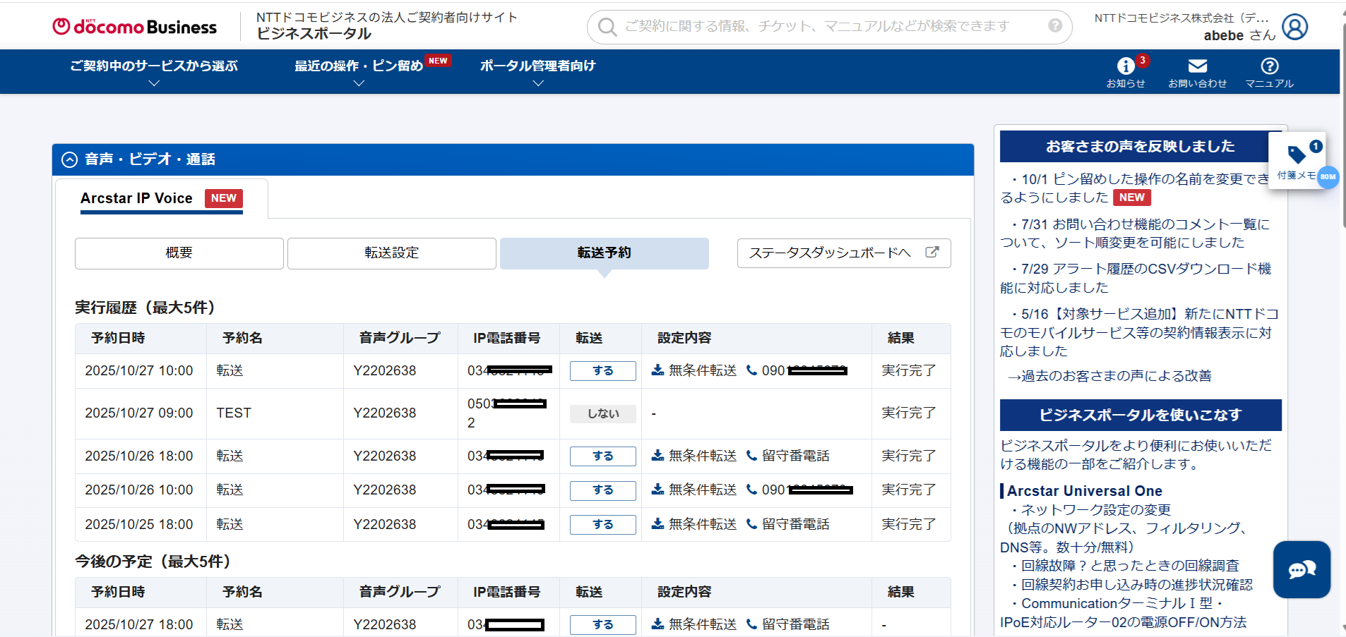Toggle する on the 2025/10/27 10:00 row
This screenshot has width=1346, height=637.
(x=602, y=371)
